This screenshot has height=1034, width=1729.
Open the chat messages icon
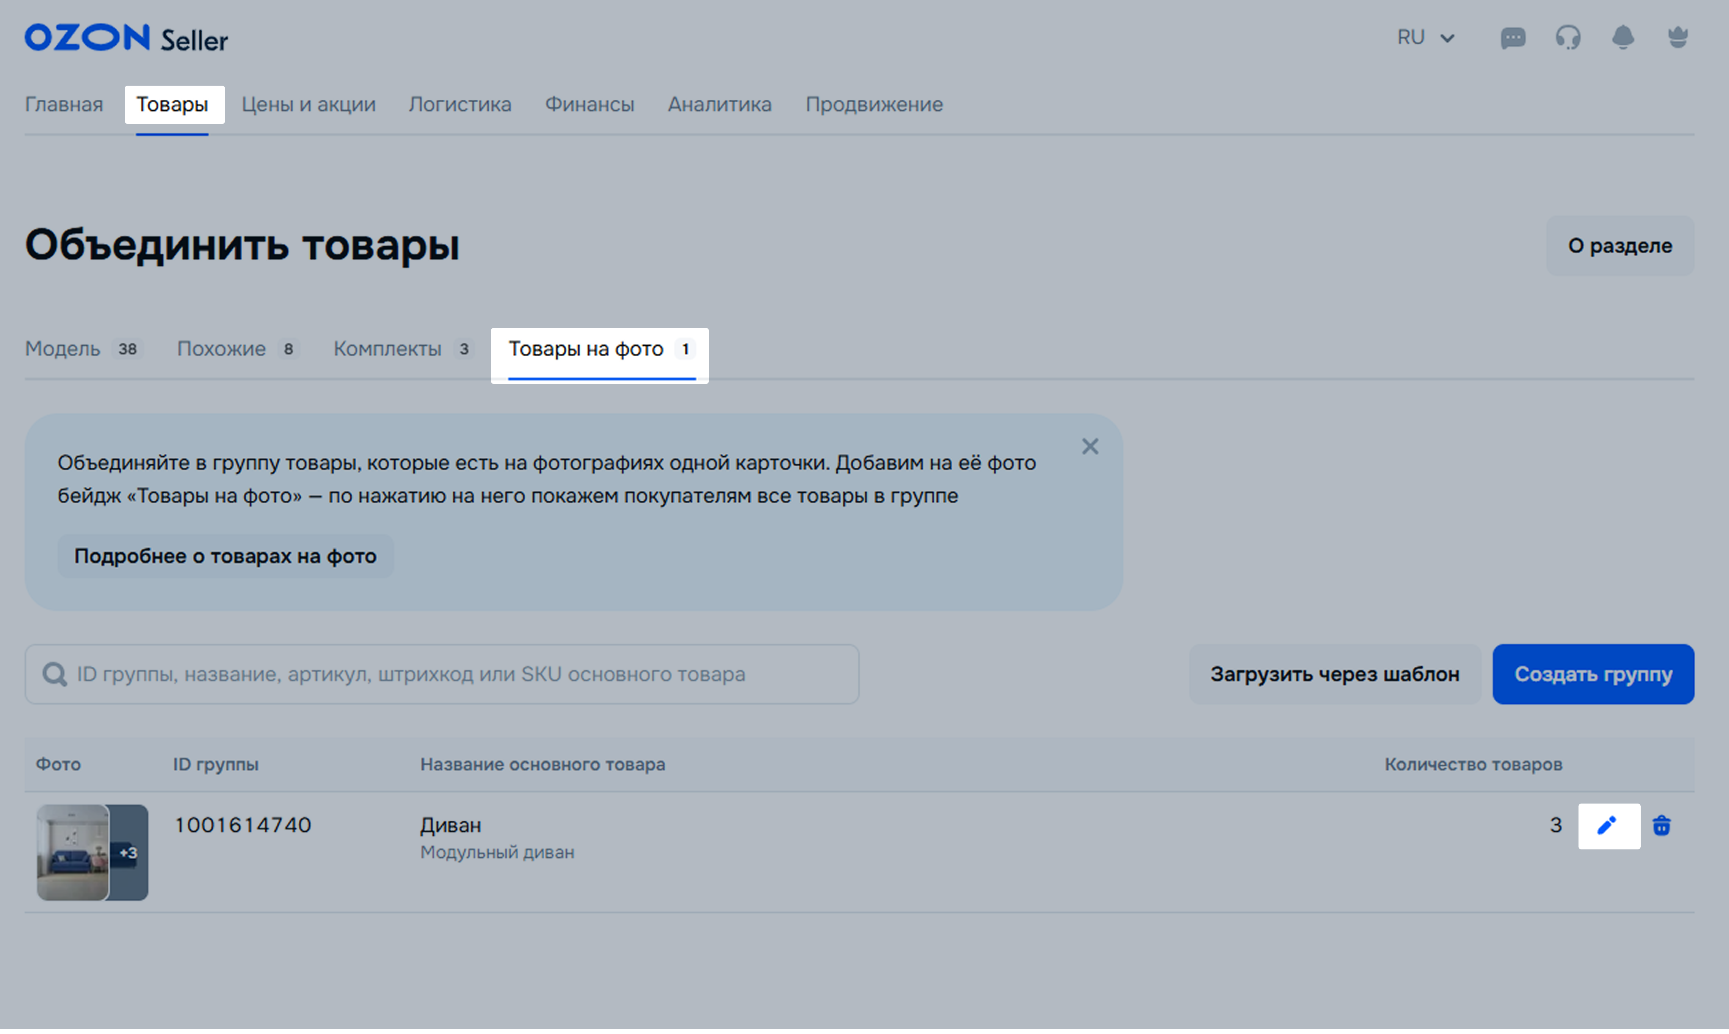tap(1512, 38)
